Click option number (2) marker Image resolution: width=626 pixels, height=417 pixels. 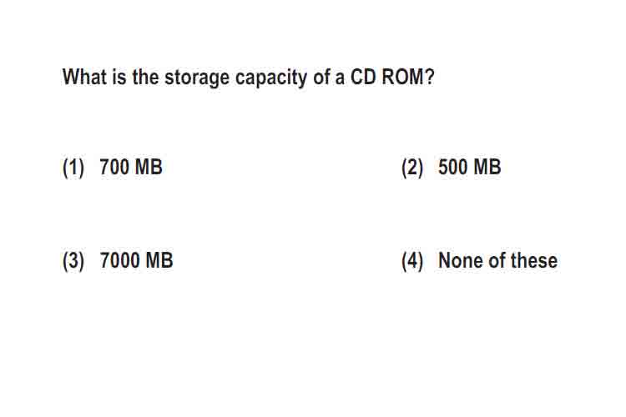pyautogui.click(x=412, y=168)
